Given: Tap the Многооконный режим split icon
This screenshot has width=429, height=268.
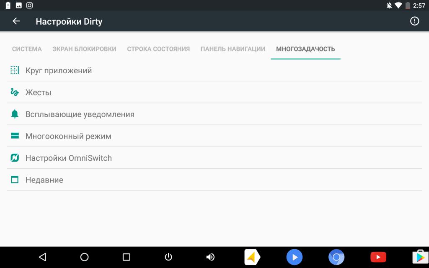Looking at the screenshot, I should pyautogui.click(x=15, y=136).
